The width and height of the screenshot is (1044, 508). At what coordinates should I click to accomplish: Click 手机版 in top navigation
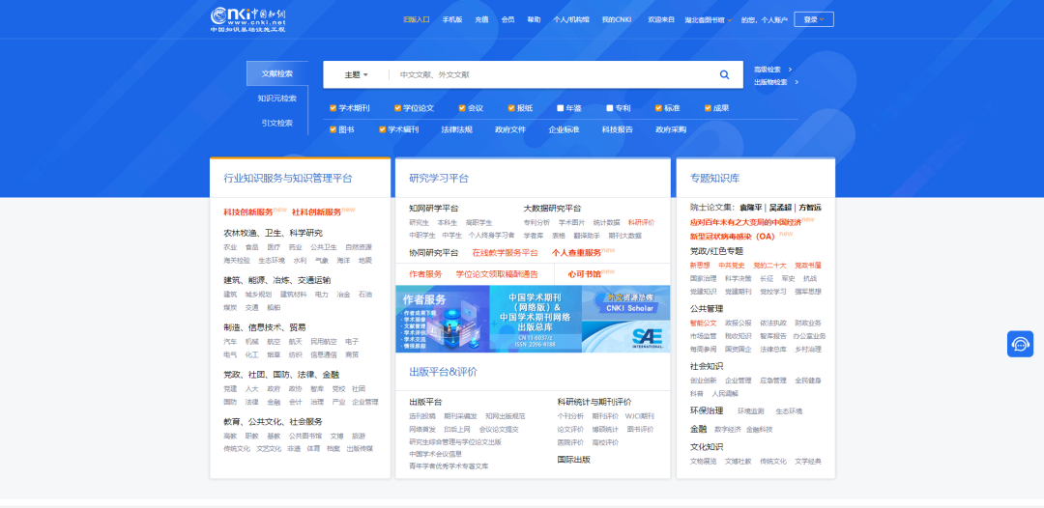click(x=452, y=20)
